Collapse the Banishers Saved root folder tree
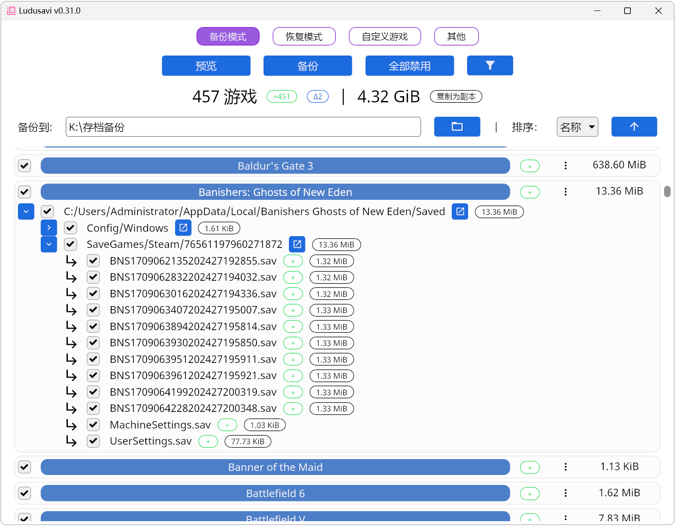 [26, 212]
